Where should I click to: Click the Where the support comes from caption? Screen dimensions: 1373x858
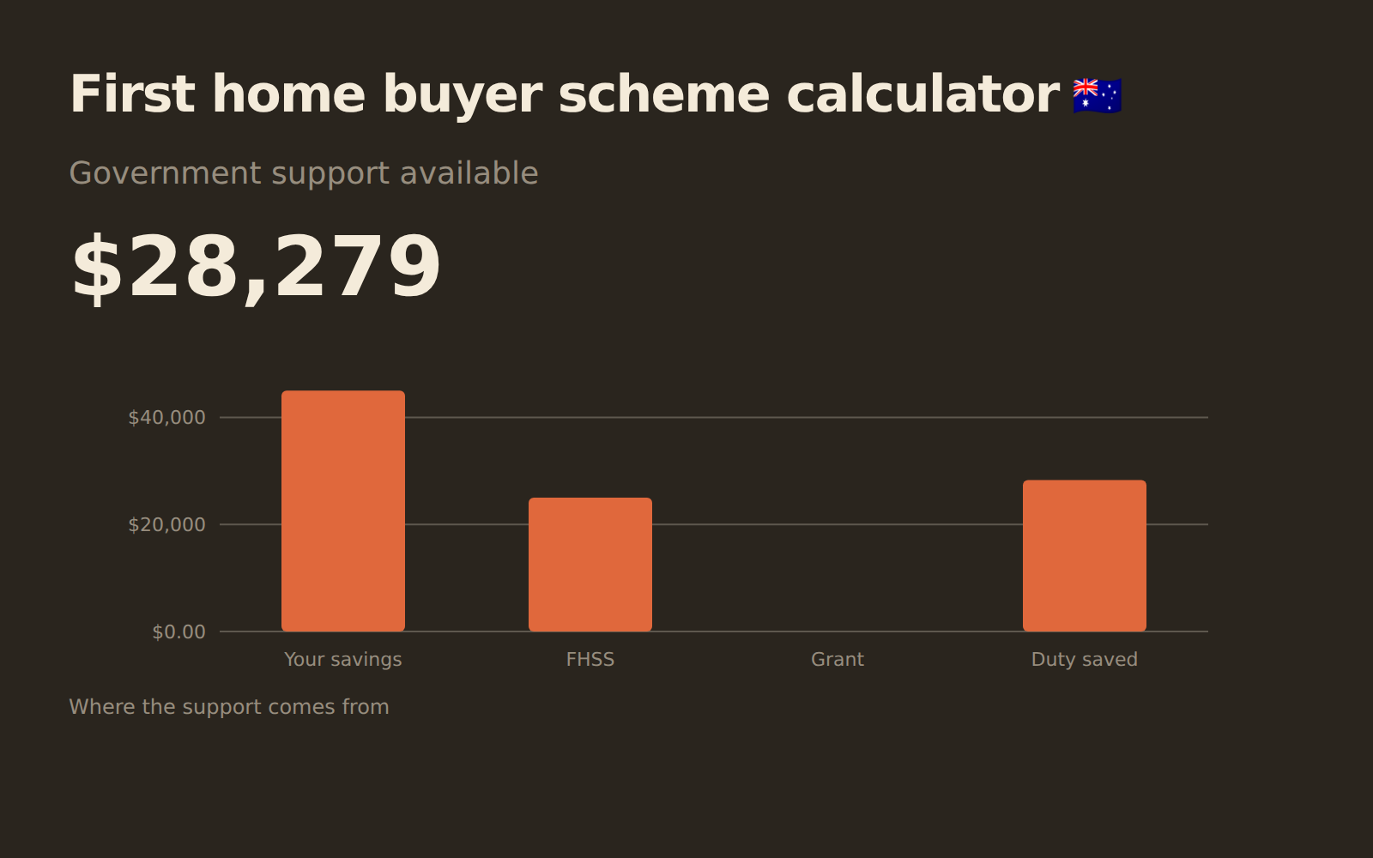point(229,707)
